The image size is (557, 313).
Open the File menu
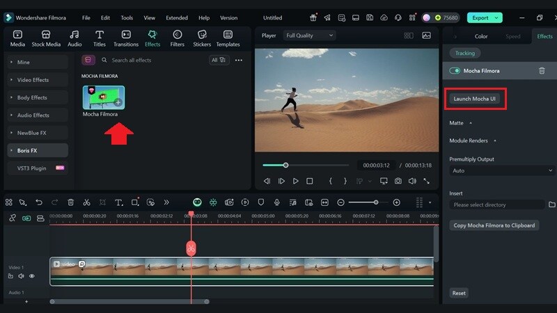point(86,18)
